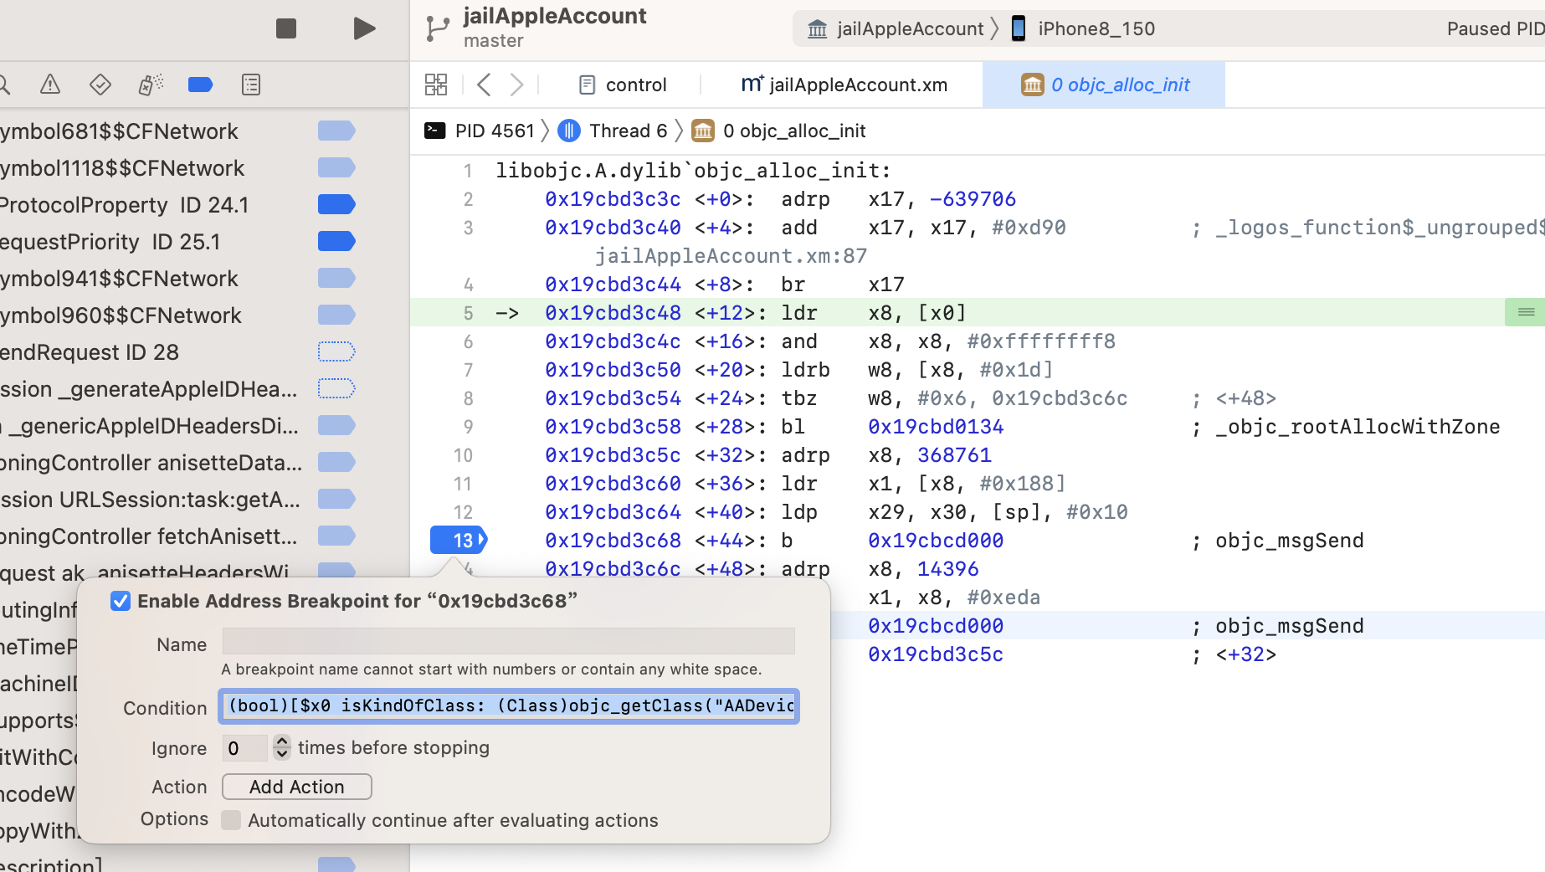Switch to the jailAppleAccount.xm tab

(x=844, y=85)
